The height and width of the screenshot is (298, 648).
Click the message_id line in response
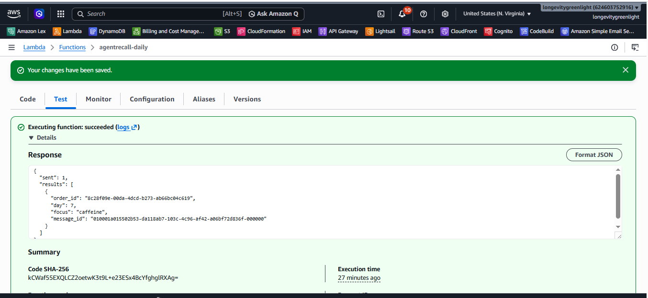pyautogui.click(x=158, y=218)
